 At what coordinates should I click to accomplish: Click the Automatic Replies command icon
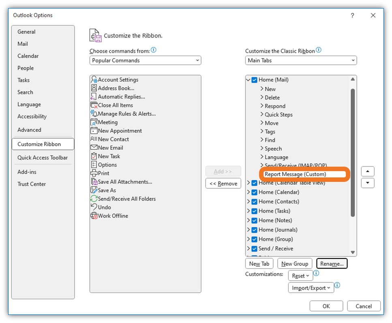tap(93, 97)
